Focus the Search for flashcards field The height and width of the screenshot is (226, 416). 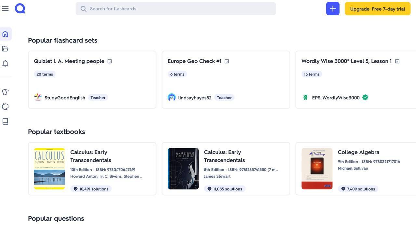coord(175,9)
